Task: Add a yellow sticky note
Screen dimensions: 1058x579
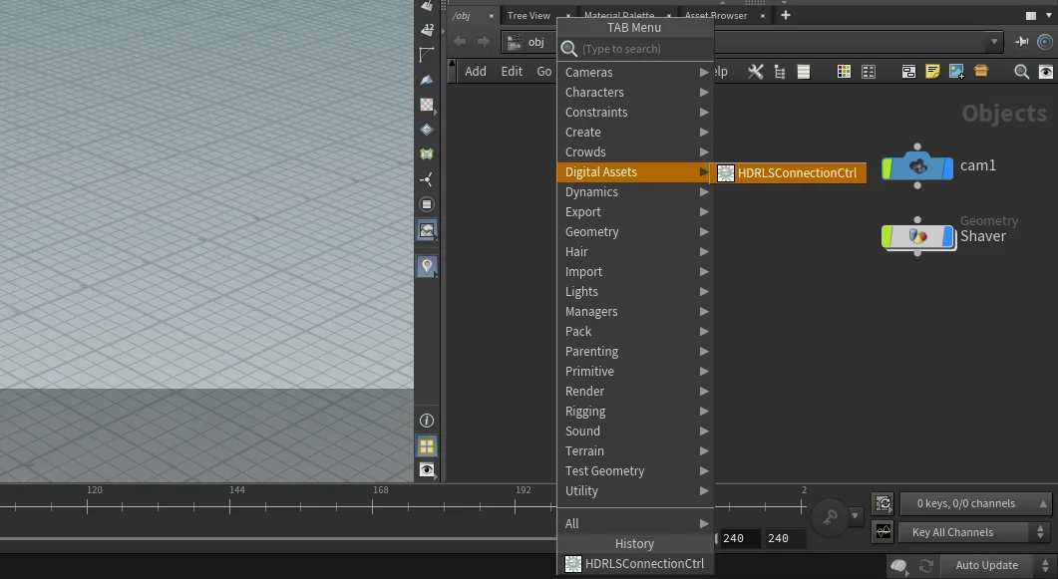Action: coord(932,72)
